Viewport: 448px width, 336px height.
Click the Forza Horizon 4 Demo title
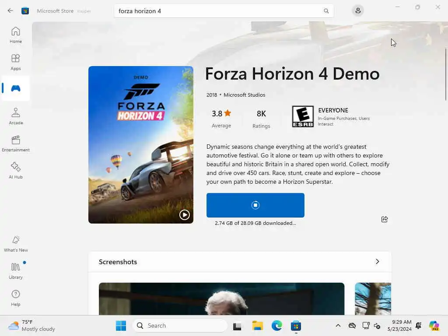pos(292,73)
